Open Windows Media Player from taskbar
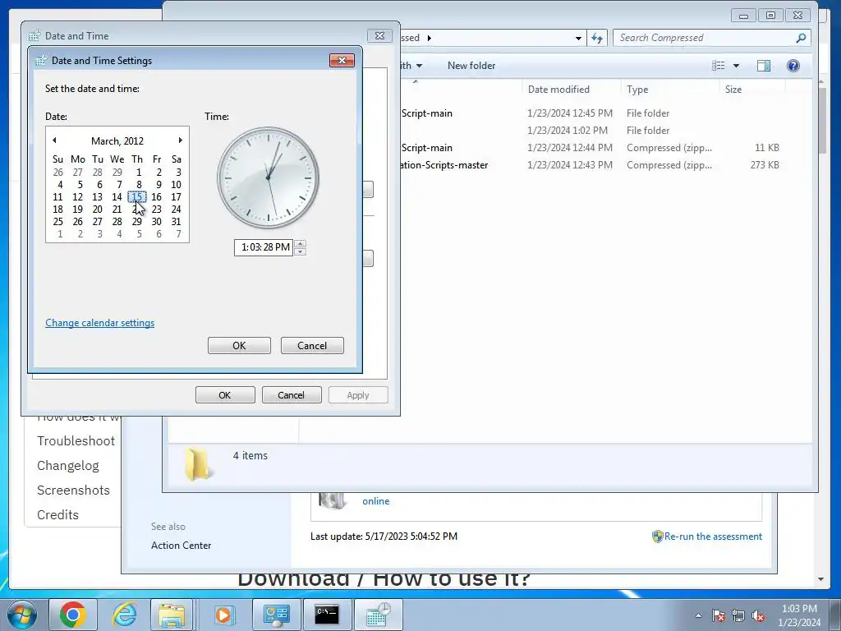 (x=224, y=615)
